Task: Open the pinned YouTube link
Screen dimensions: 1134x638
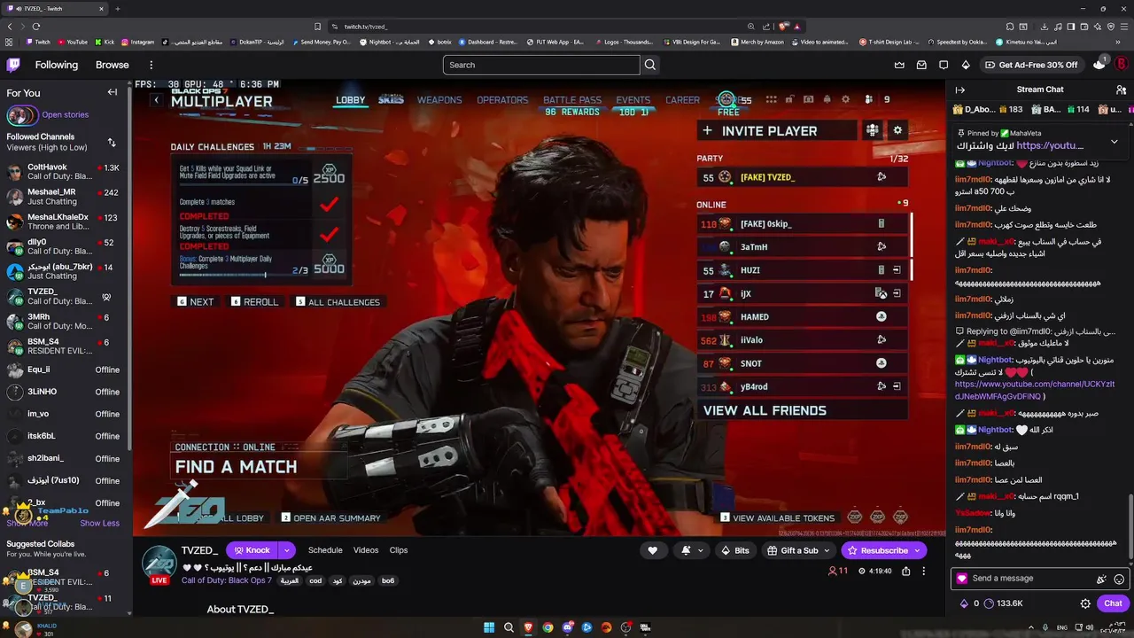Action: 1051,145
